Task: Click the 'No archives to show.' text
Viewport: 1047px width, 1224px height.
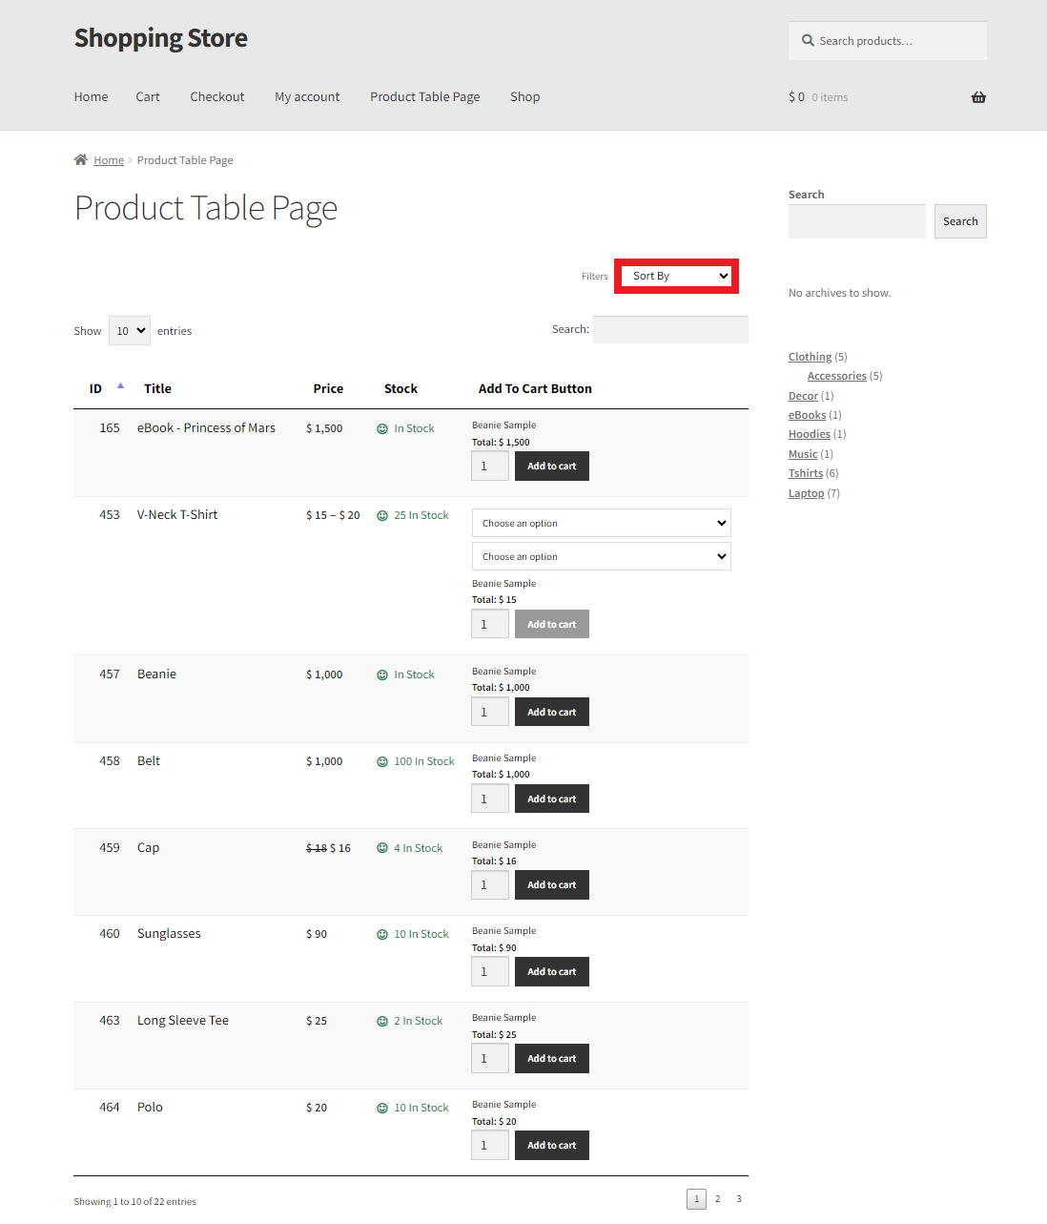Action: 839,293
